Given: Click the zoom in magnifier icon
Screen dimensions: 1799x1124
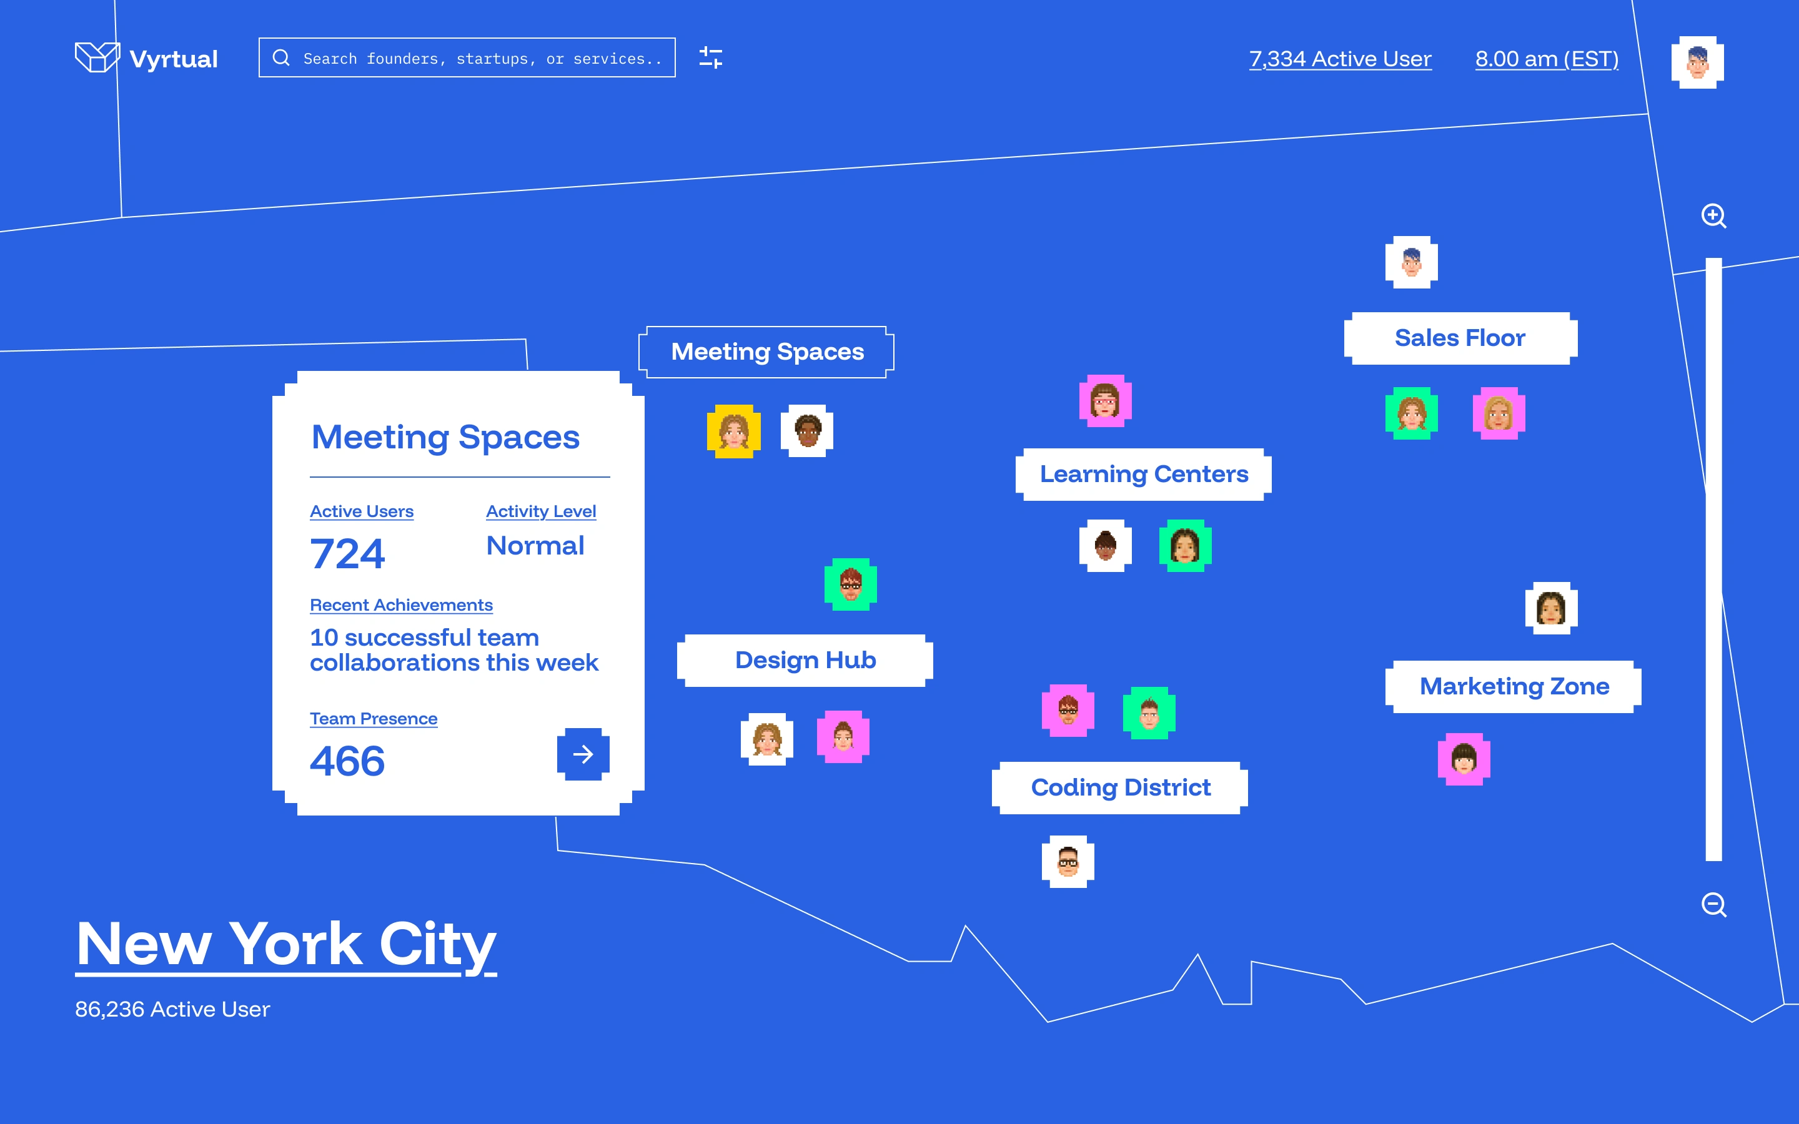Looking at the screenshot, I should tap(1713, 215).
